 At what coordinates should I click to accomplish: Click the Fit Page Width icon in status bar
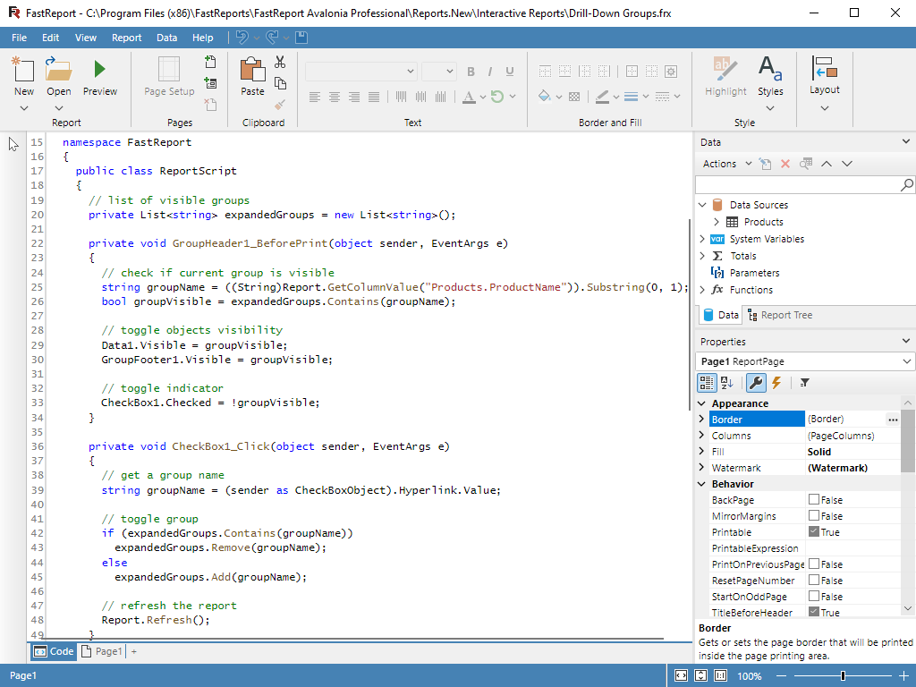[681, 676]
